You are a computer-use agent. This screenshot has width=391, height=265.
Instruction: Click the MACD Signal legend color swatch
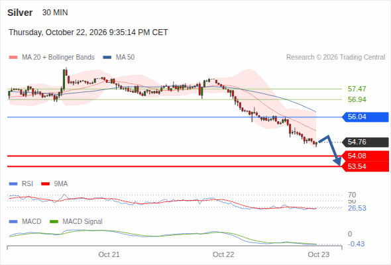(x=54, y=222)
